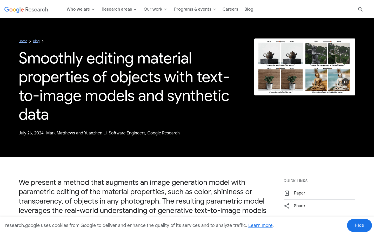
Task: Click the breadcrumb chevron after Home
Action: click(30, 41)
